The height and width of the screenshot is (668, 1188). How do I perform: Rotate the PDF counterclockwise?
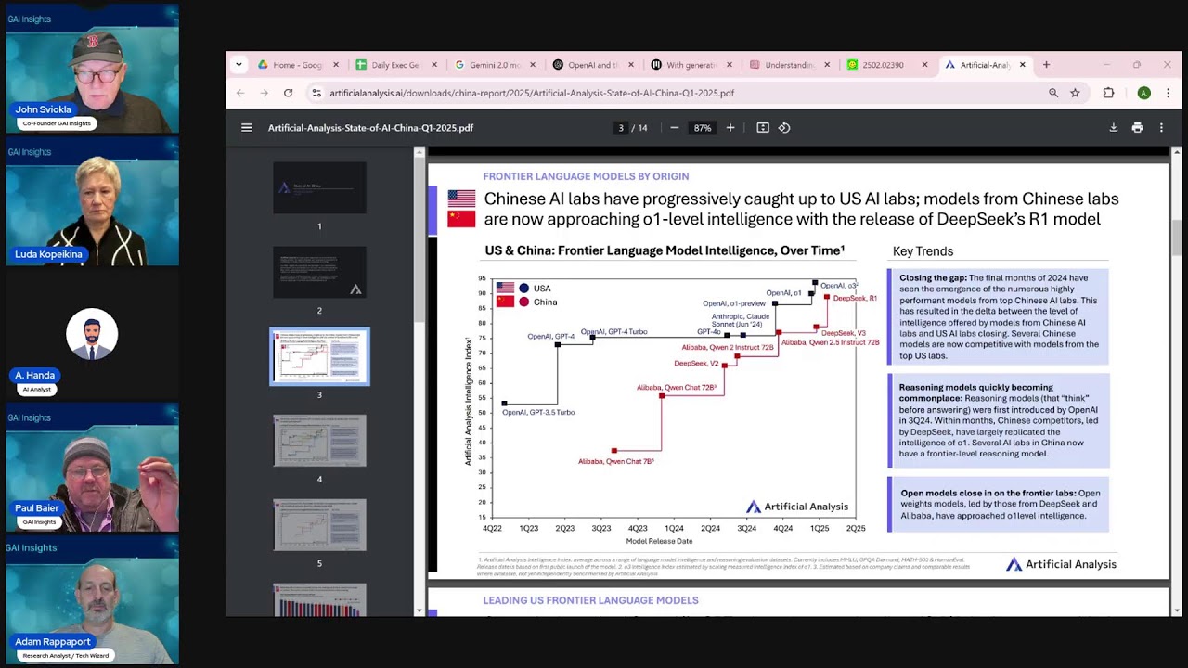point(784,128)
